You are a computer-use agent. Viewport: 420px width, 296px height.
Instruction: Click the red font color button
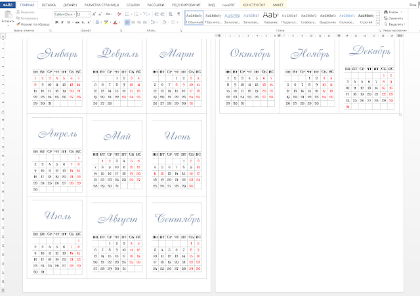coord(115,22)
